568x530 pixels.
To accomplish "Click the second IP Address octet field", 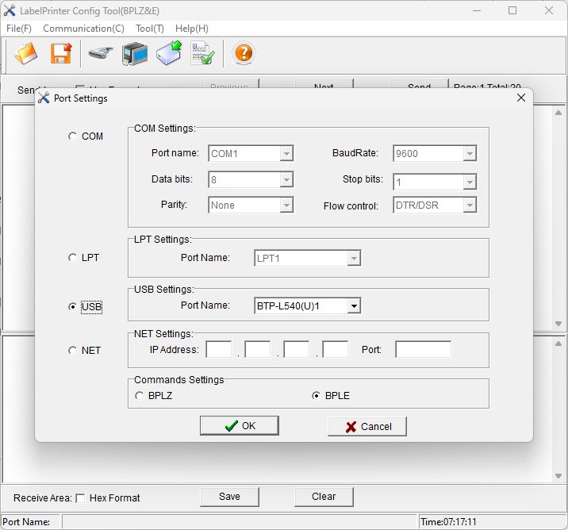I will (258, 349).
